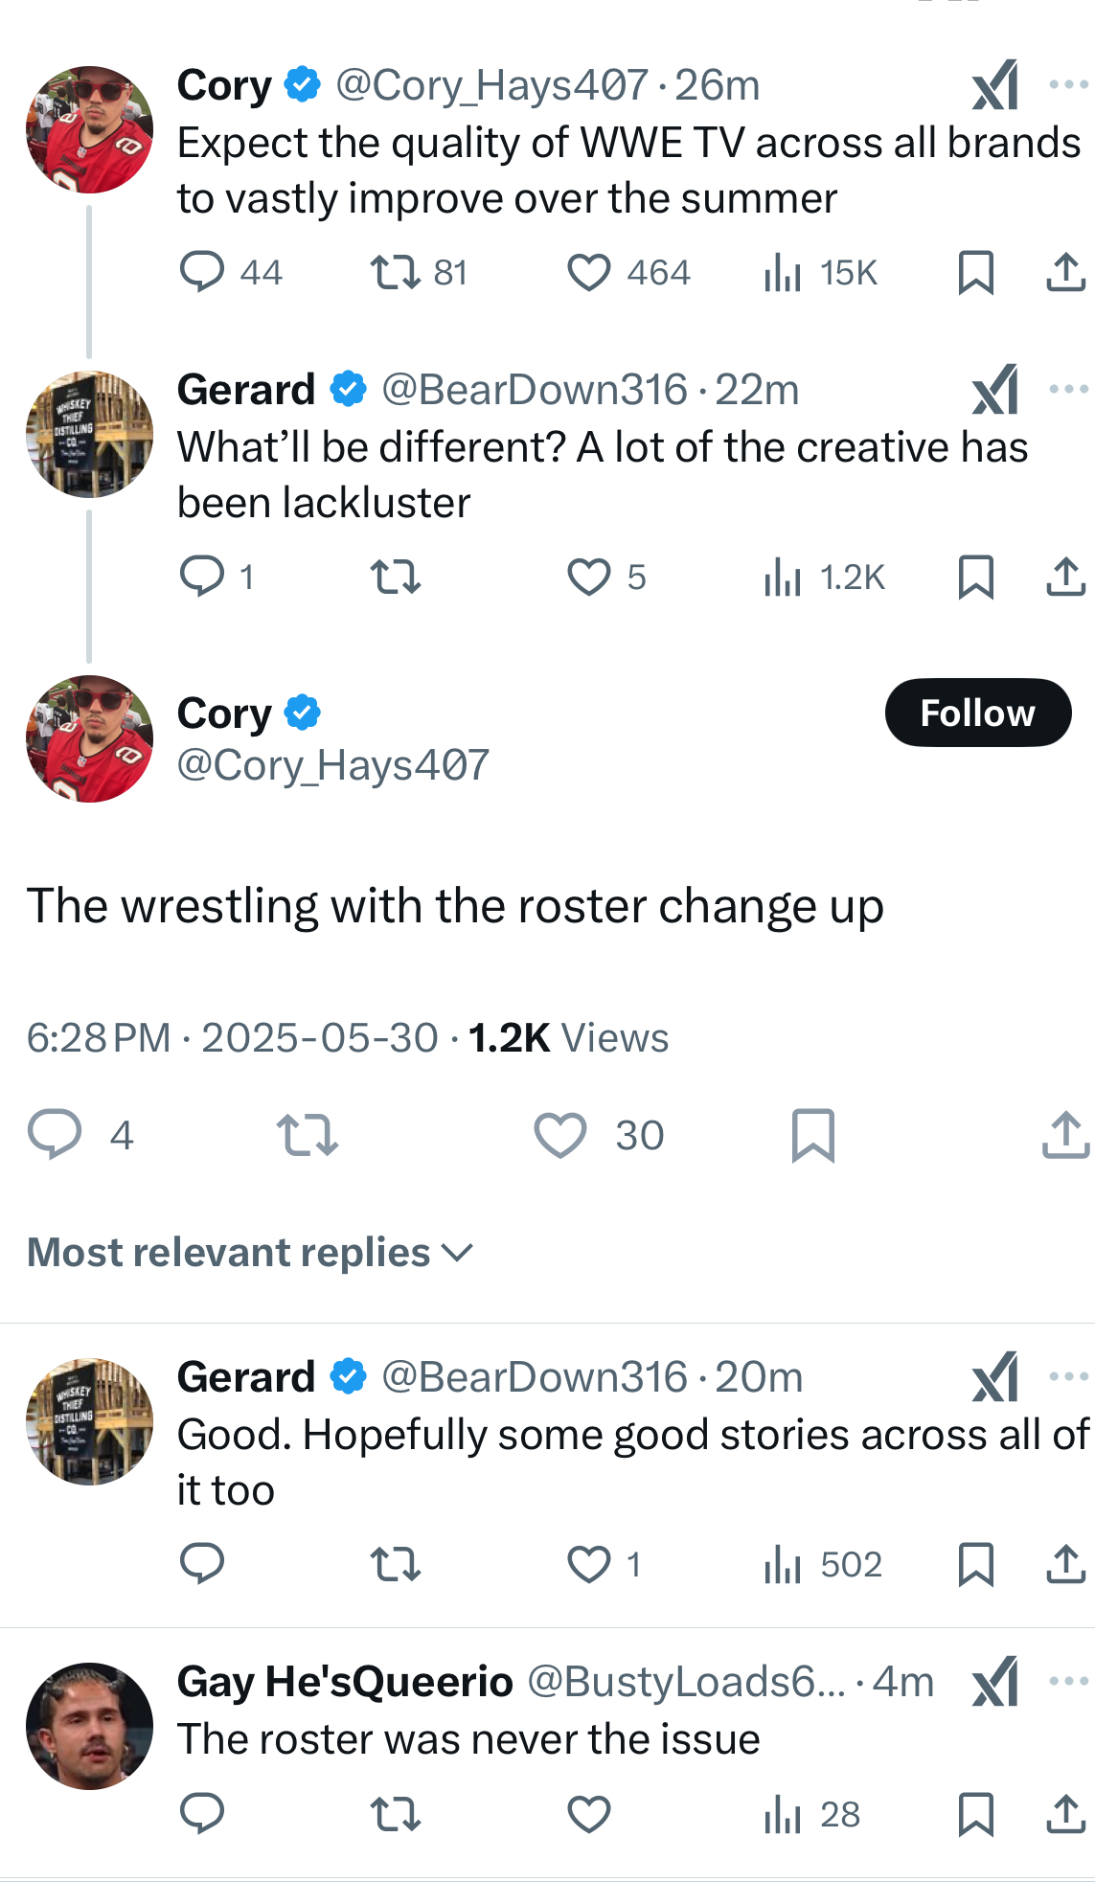View analytics showing 15K views
Image resolution: width=1095 pixels, height=1882 pixels.
(x=820, y=272)
